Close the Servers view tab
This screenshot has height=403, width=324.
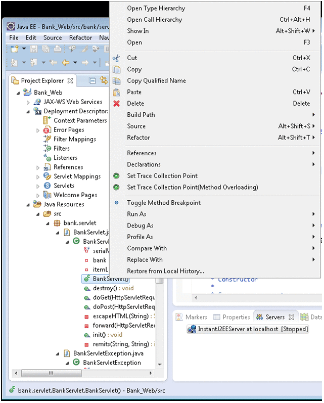pyautogui.click(x=291, y=317)
